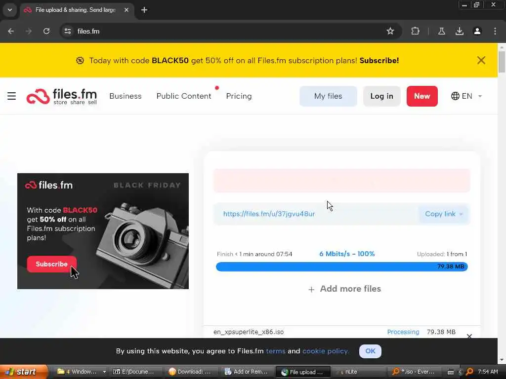This screenshot has width=506, height=379.
Task: Open Chrome three-dot menu
Action: [495, 31]
